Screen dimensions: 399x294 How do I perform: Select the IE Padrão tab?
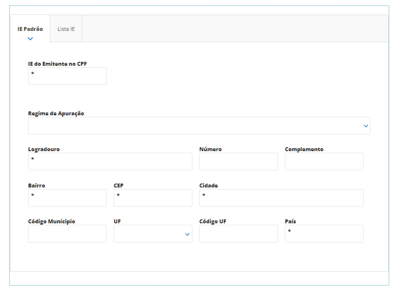point(30,29)
